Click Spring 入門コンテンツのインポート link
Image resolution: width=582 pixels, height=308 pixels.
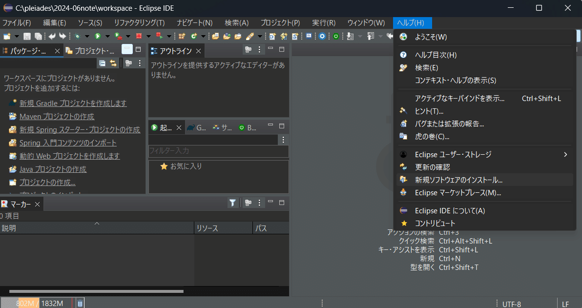click(x=68, y=143)
